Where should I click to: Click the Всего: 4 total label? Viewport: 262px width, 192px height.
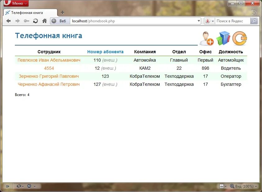(x=22, y=95)
